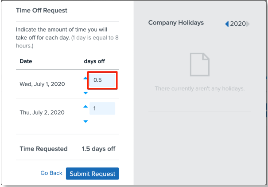Select the 2020 year label
Screen dimensions: 268x187
point(238,24)
